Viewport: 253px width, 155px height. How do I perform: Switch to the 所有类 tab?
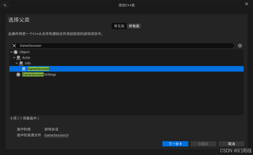[134, 26]
